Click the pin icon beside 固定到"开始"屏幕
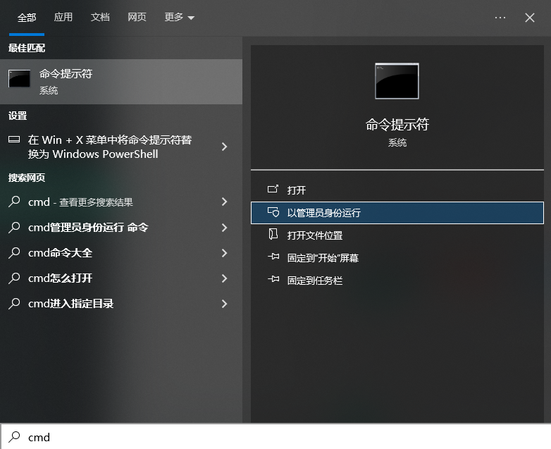551x449 pixels. pos(273,258)
